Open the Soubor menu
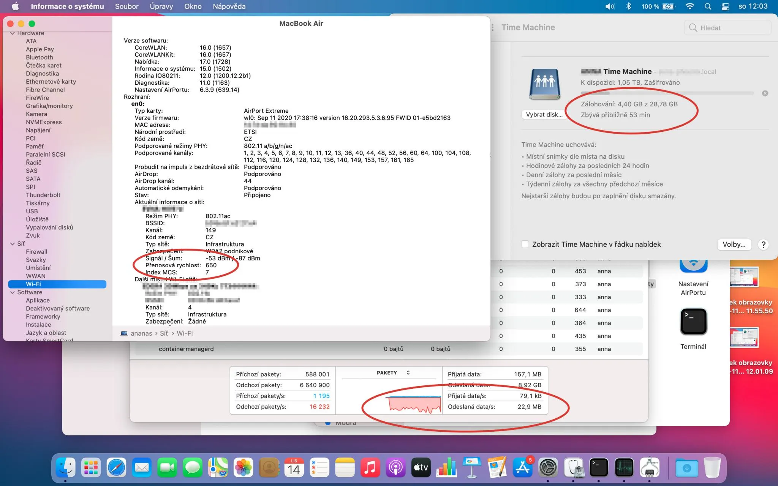The image size is (778, 486). [127, 6]
